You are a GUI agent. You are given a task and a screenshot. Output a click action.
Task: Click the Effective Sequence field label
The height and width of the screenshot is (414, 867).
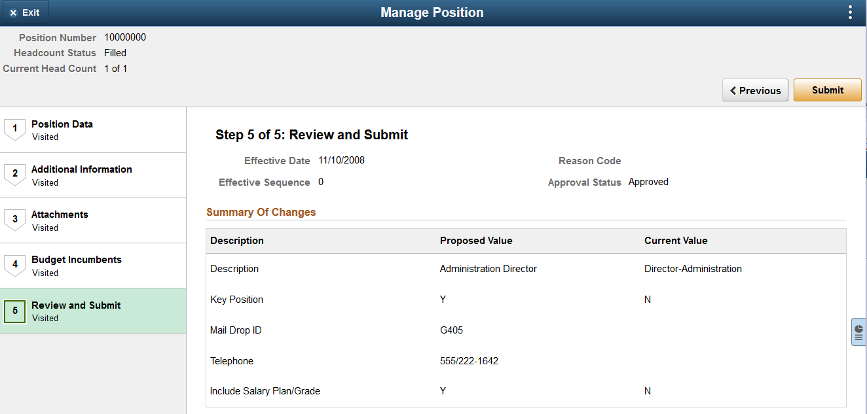(x=265, y=182)
